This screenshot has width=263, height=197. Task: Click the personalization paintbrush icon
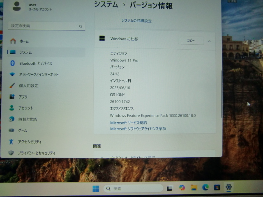click(12, 86)
